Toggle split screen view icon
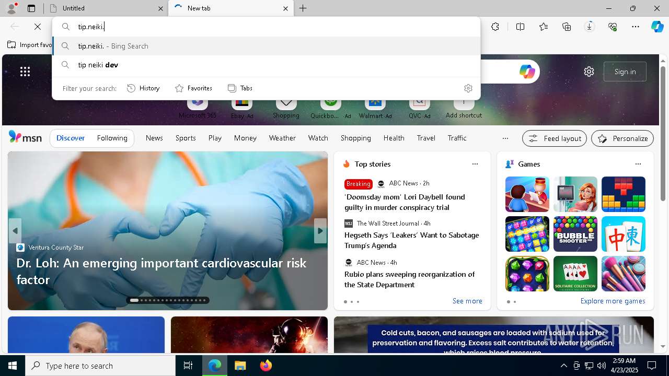Viewport: 669px width, 376px height. click(x=520, y=27)
